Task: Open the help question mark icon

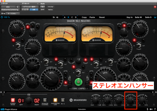Action: [x=155, y=109]
